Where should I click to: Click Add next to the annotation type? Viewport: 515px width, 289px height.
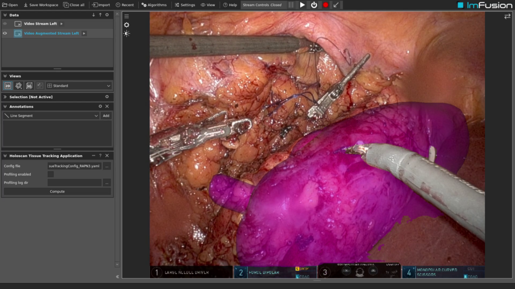pos(106,116)
